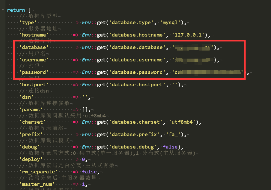The image size is (271, 190).
Task: Click the 'database.password' string
Action: click(x=137, y=72)
